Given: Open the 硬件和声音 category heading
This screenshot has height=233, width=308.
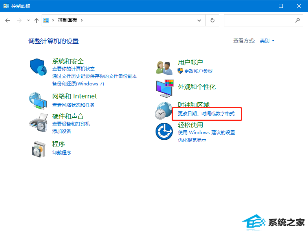Looking at the screenshot, I should click(68, 116).
